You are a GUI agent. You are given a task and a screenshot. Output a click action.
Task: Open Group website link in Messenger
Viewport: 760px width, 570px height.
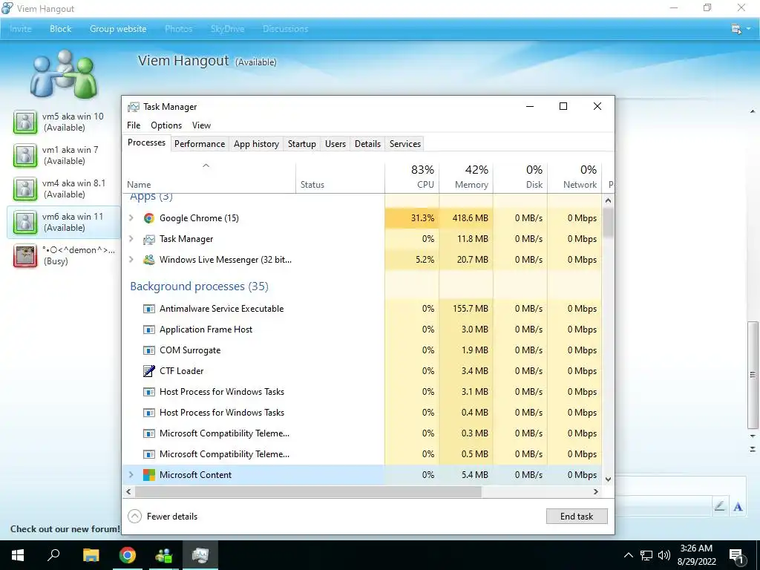click(x=118, y=29)
